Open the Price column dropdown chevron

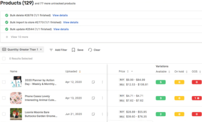point(132,71)
